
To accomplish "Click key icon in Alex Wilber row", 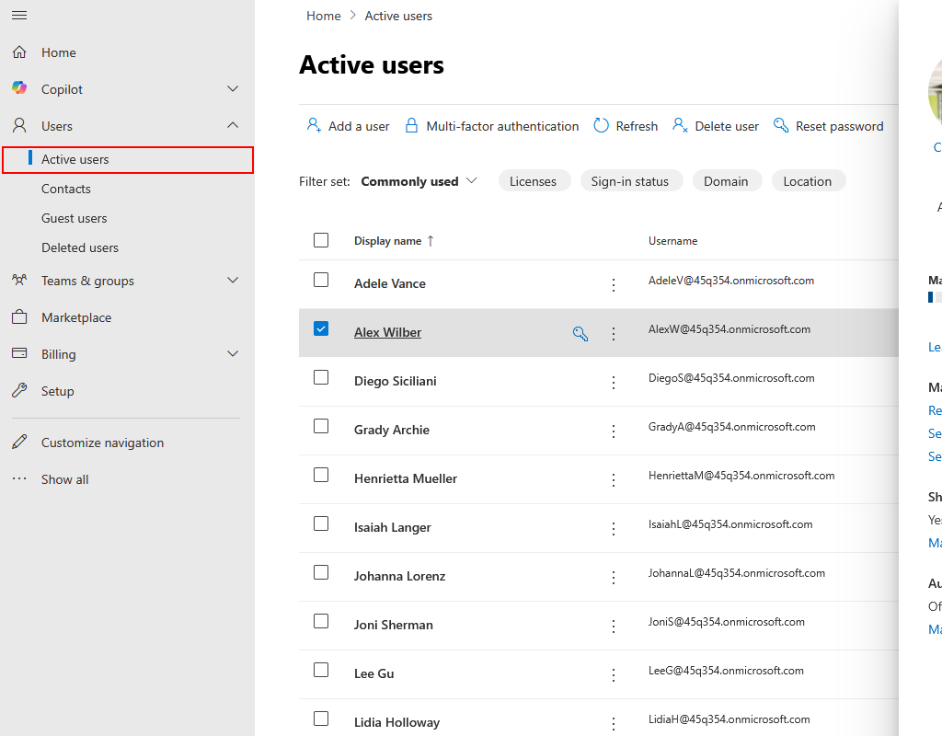I will [x=580, y=334].
